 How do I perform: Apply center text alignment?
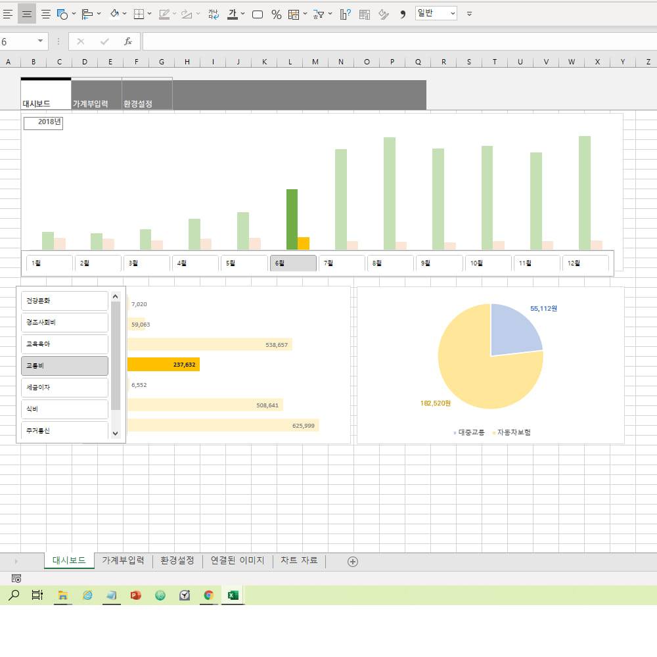(27, 14)
